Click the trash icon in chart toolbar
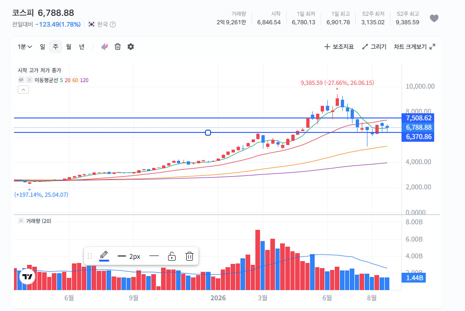 [118, 47]
